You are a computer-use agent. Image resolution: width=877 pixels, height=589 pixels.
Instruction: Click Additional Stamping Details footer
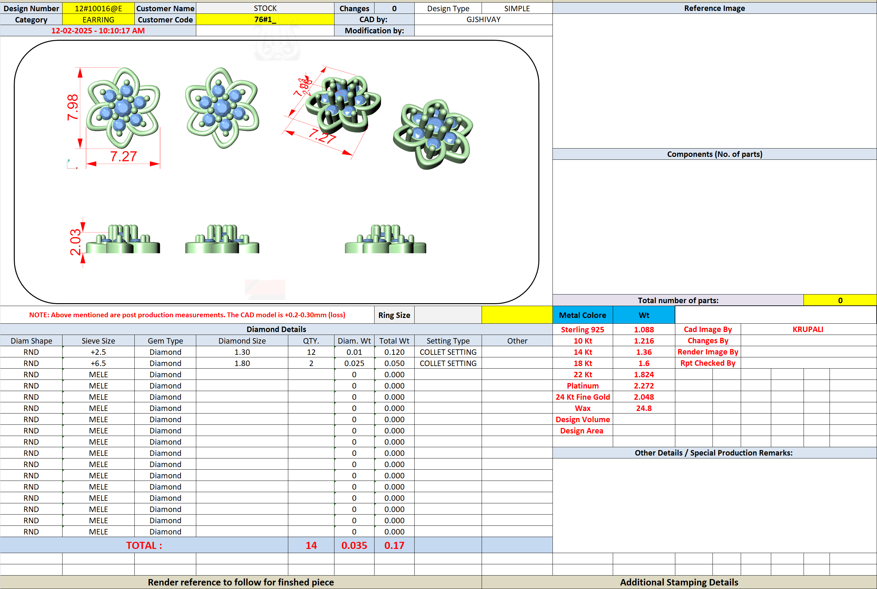point(679,582)
